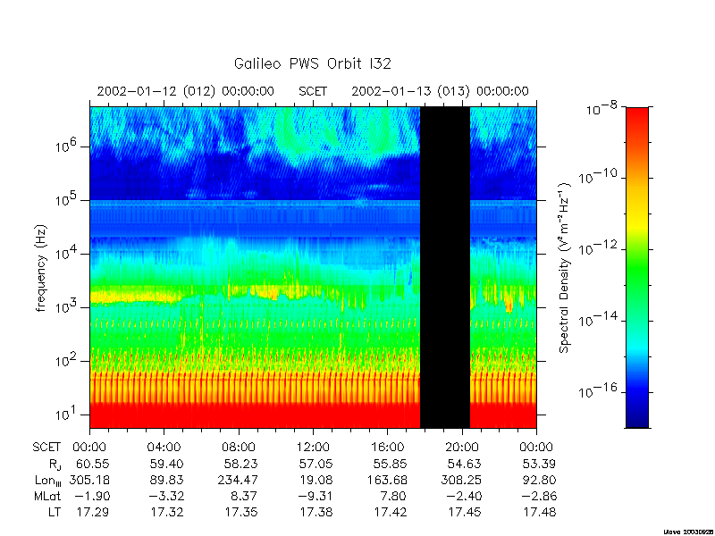Click the "Lon III" row header
This screenshot has width=715, height=536.
click(48, 481)
